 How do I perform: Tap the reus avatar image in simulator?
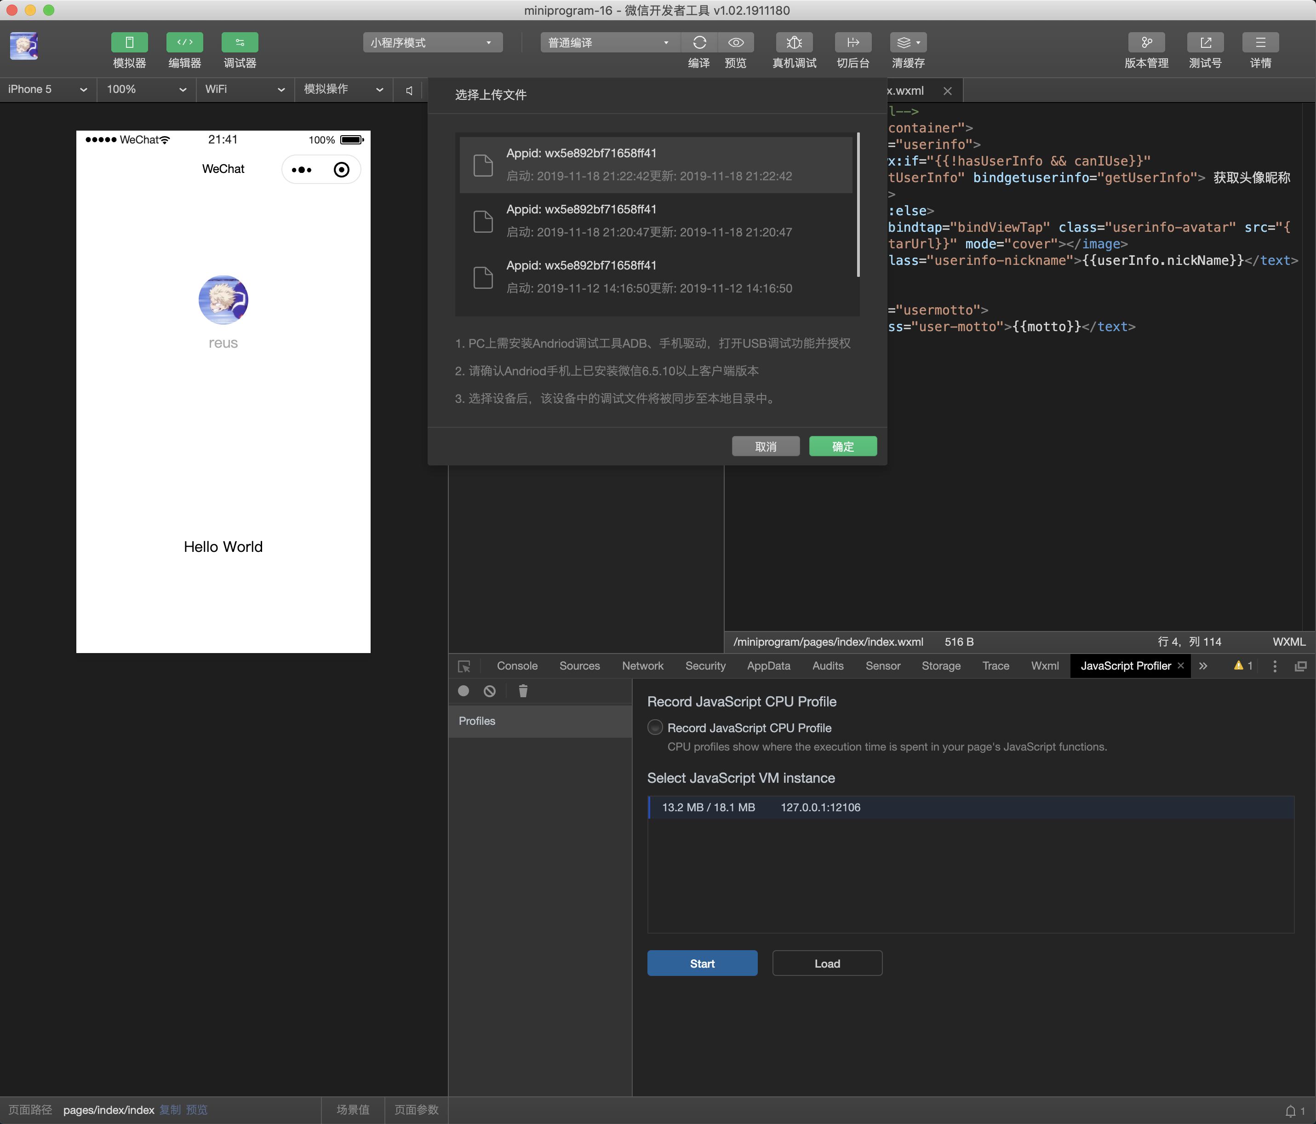(223, 300)
